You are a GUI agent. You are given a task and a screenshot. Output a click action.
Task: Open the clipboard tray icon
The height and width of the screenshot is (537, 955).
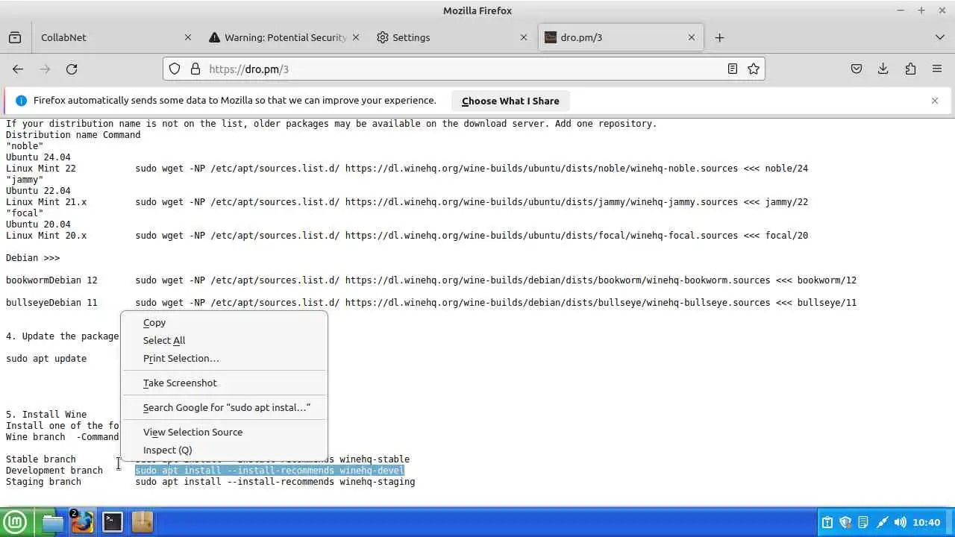(827, 522)
